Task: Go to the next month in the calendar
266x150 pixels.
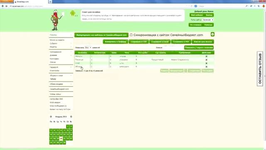Action: pyautogui.click(x=71, y=117)
